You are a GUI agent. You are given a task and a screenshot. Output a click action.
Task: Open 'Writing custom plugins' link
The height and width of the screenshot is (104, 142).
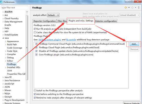coord(50,40)
